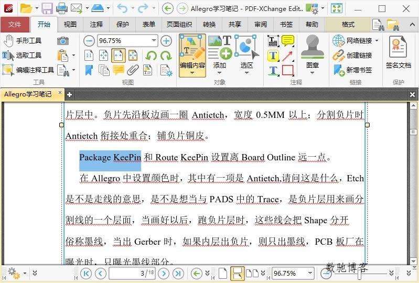Add a sticky note comment with the yellow bubble icon
Viewport: 419px width, 283px height.
[x=288, y=41]
